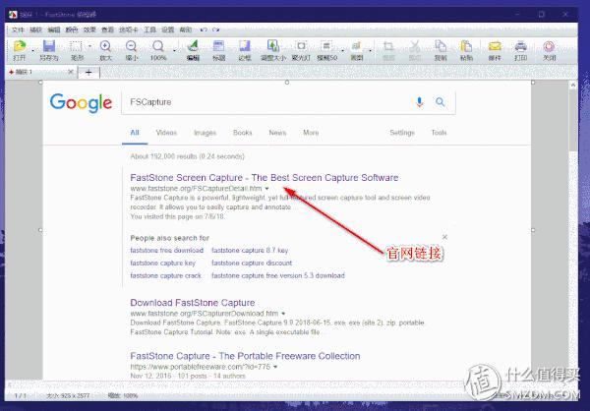The image size is (590, 411).
Task: Click Google Settings link
Action: [x=402, y=133]
